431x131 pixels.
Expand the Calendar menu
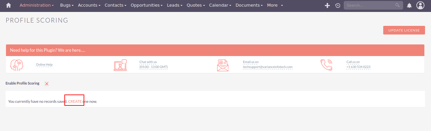[220, 5]
